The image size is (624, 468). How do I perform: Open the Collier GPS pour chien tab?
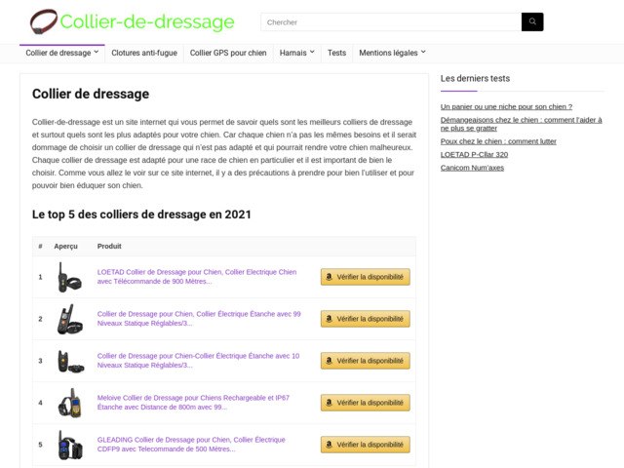(228, 53)
